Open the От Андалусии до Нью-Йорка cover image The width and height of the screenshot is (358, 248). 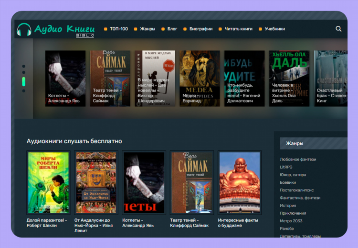(96, 183)
